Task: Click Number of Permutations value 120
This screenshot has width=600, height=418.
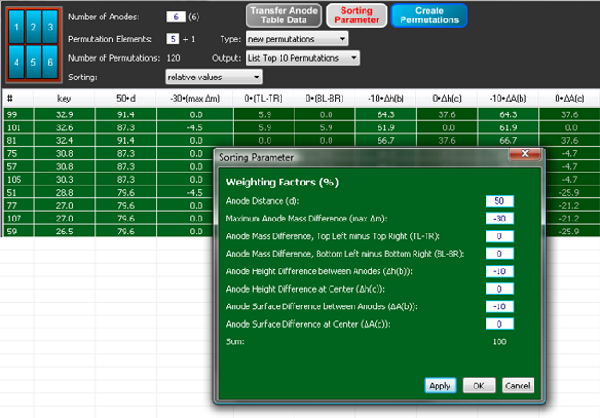Action: point(174,58)
